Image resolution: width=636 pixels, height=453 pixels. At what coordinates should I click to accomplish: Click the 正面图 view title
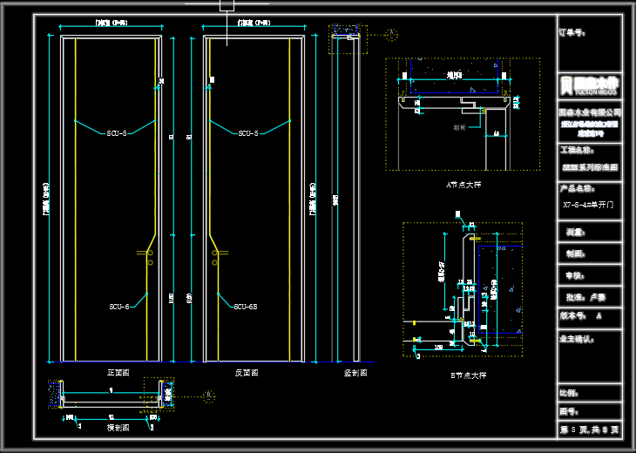[118, 372]
